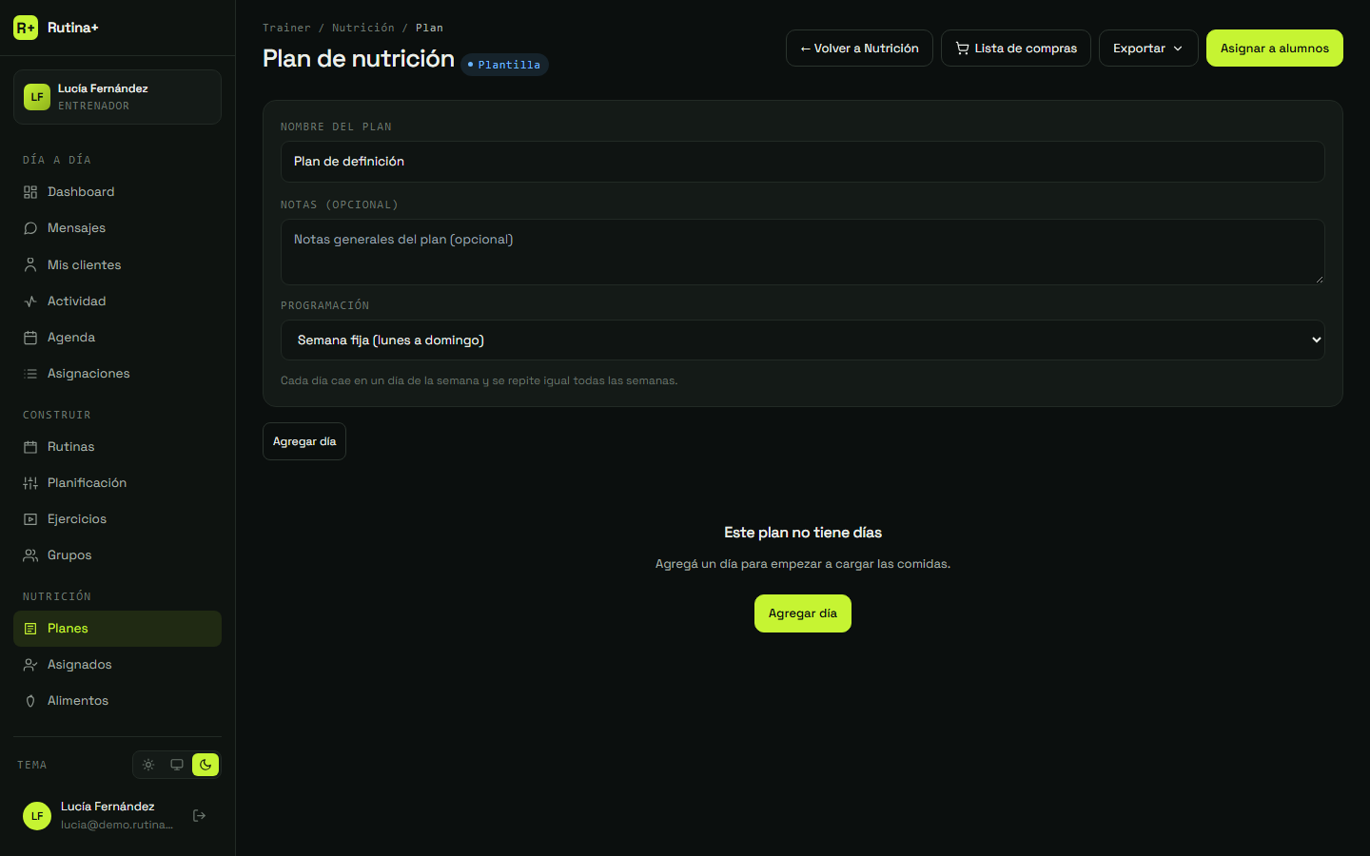
Task: Click the LF avatar at sidebar bottom
Action: tap(37, 816)
